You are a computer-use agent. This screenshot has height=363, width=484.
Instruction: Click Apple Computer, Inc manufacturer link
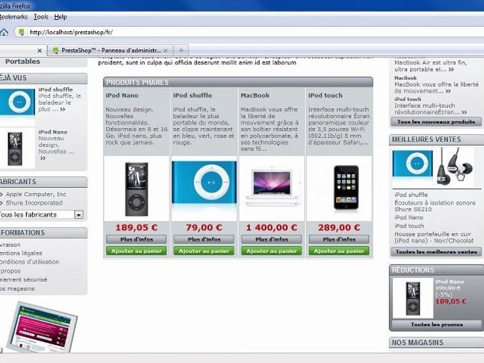[36, 194]
